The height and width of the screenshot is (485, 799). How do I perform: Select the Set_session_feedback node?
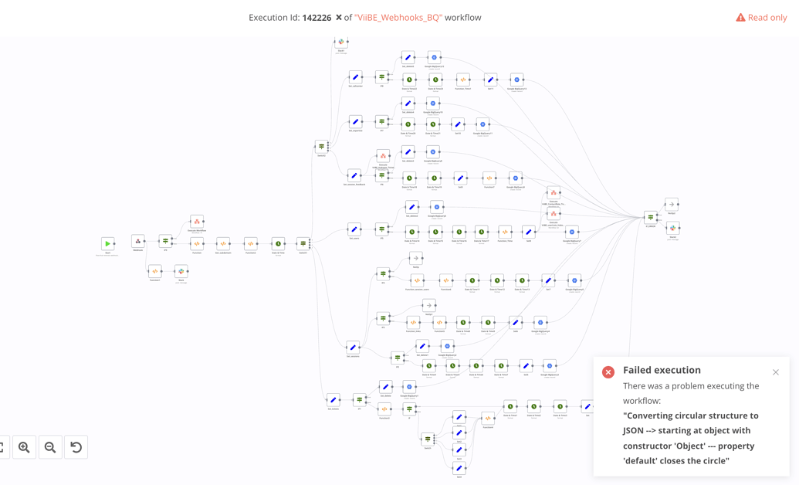coord(354,175)
